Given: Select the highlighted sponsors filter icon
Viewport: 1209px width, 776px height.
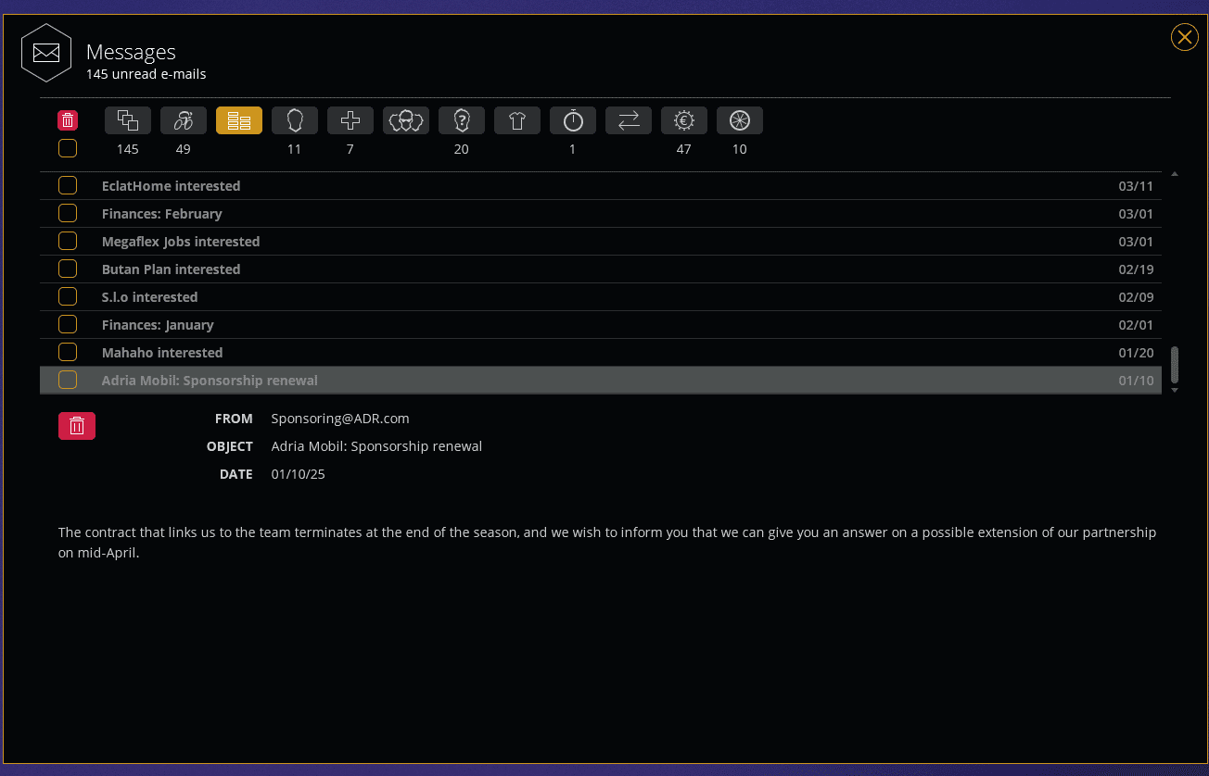Looking at the screenshot, I should (x=239, y=120).
